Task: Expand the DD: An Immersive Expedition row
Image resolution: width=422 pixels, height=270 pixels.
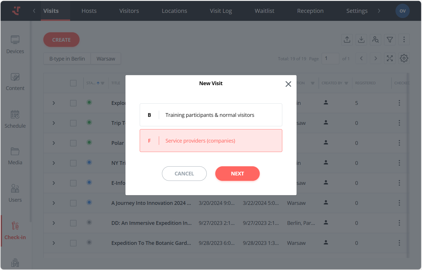Action: pos(54,223)
